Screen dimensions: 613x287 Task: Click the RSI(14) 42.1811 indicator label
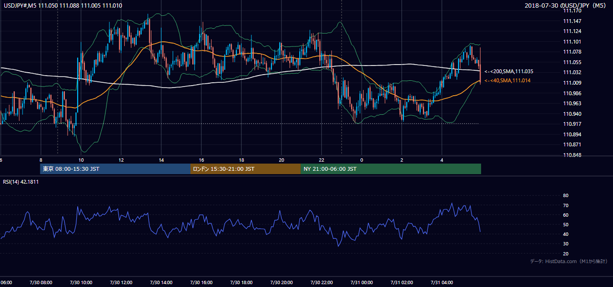tap(21, 182)
